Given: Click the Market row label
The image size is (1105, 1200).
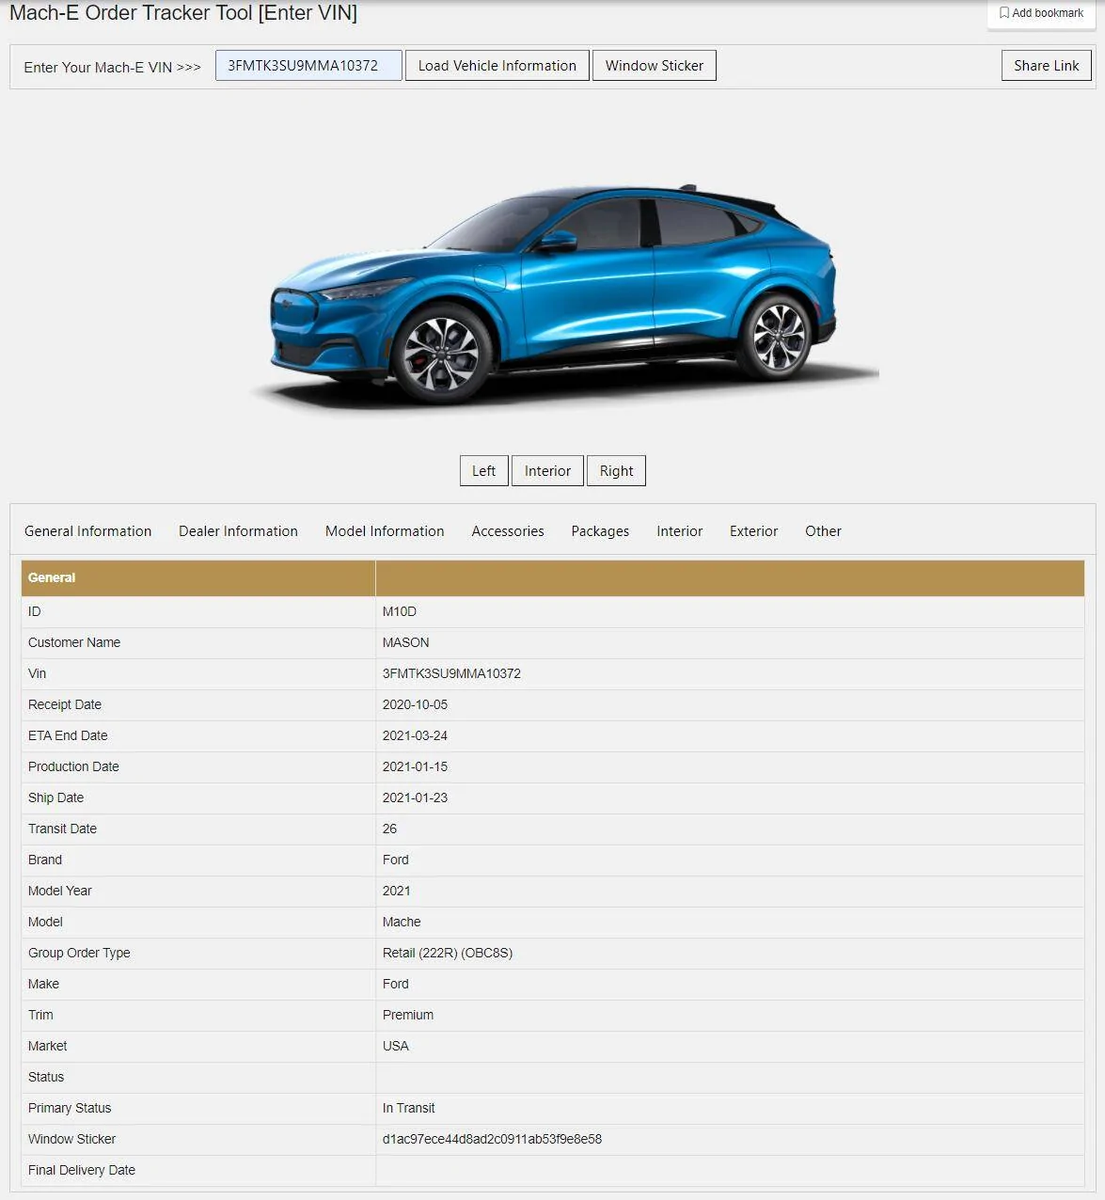Looking at the screenshot, I should (x=47, y=1046).
